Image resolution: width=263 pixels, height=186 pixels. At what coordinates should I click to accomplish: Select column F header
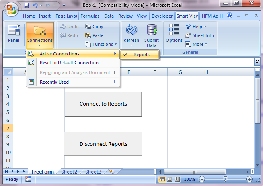pyautogui.click(x=154, y=72)
